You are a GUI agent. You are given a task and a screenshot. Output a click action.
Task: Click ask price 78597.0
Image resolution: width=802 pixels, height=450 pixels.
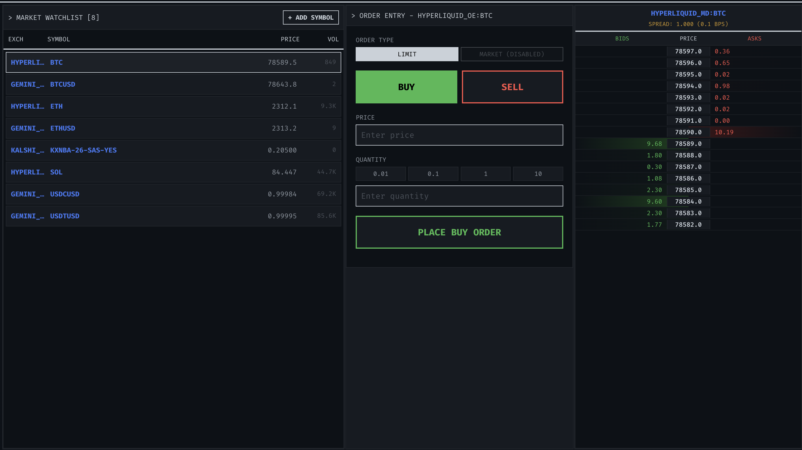pyautogui.click(x=688, y=51)
